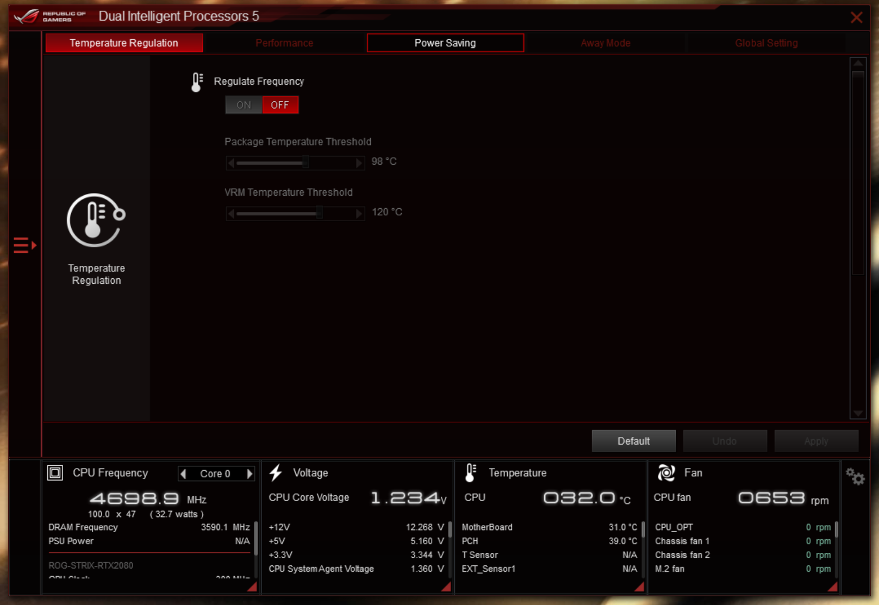Click the Temperature panel thermometer icon
The image size is (879, 605).
click(471, 472)
